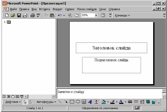The image size is (167, 112).
Task: Click the Подзаголовок слайда subtitle placeholder
Action: [111, 65]
